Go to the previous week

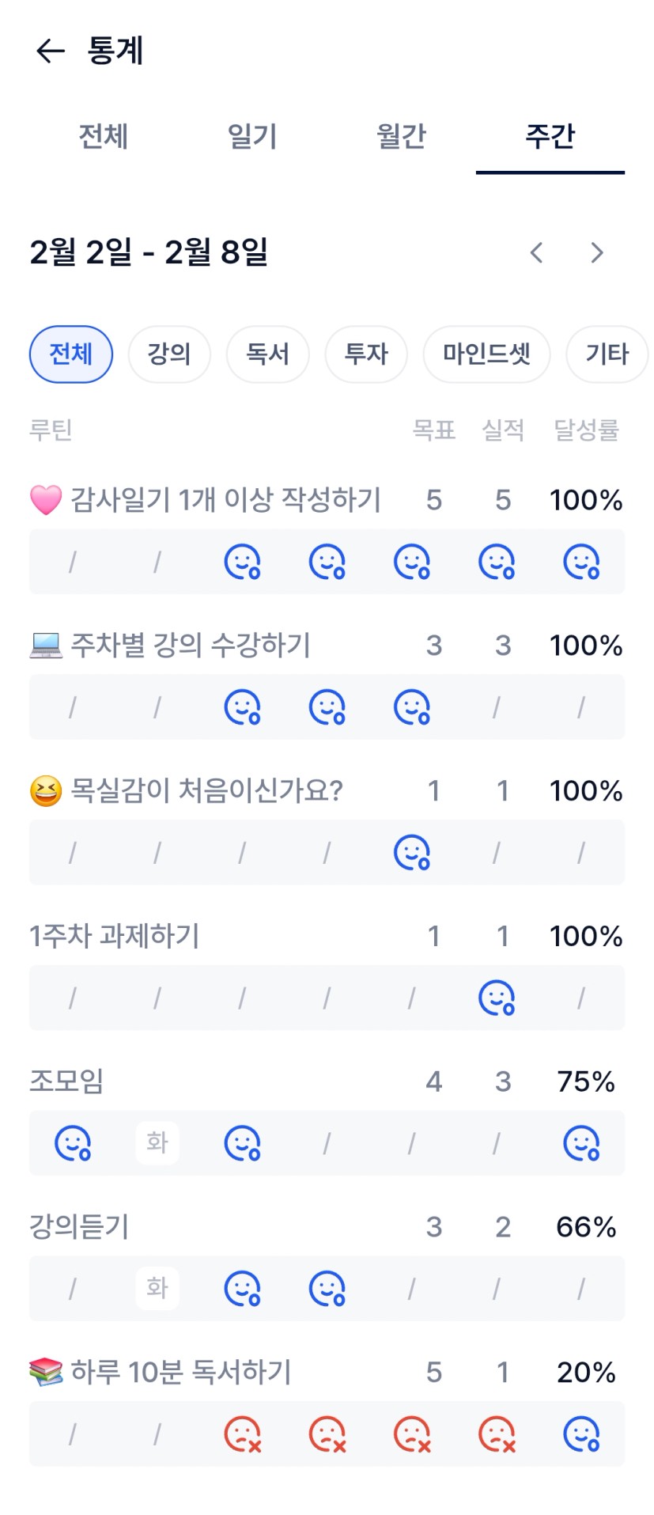[x=537, y=253]
